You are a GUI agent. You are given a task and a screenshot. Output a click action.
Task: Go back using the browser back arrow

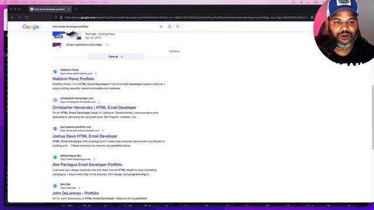point(12,17)
